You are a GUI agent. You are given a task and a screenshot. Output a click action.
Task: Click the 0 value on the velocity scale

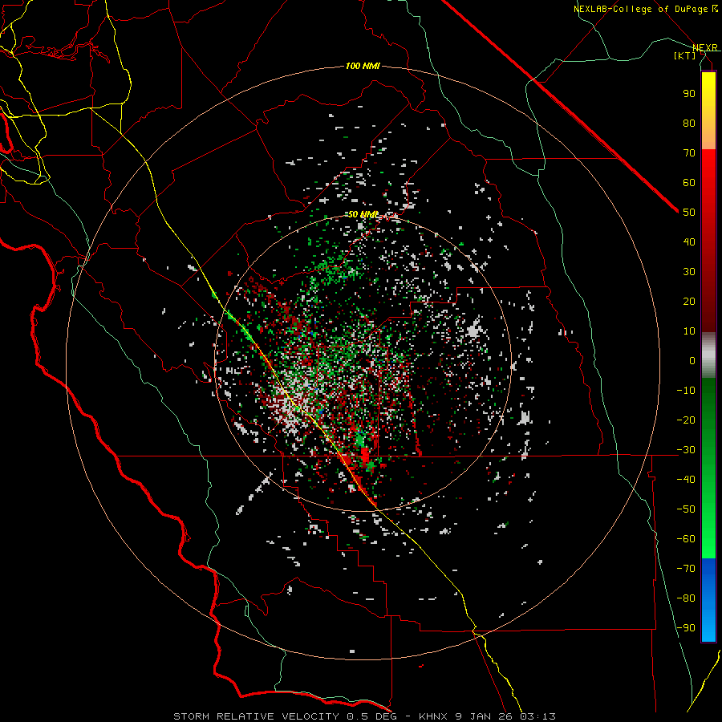tap(692, 360)
